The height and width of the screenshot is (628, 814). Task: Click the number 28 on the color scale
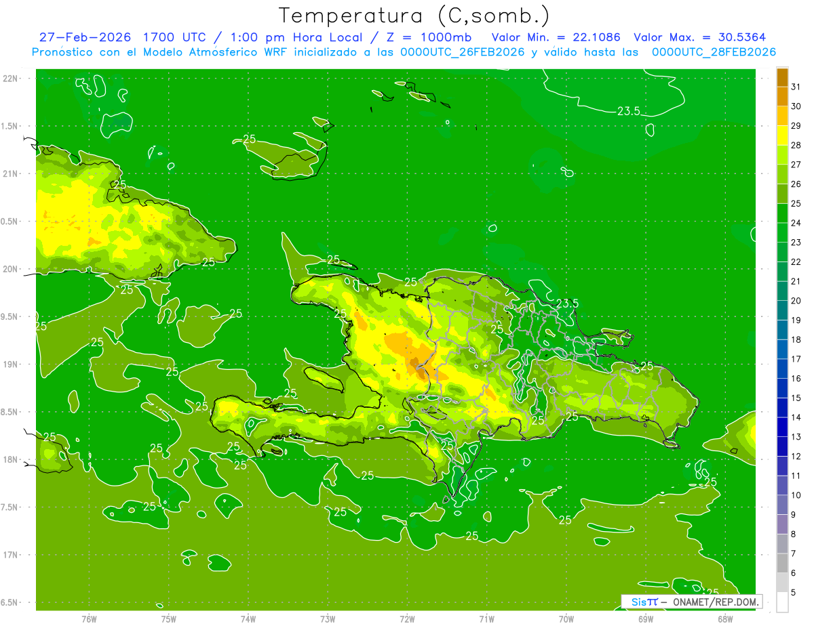tap(796, 145)
